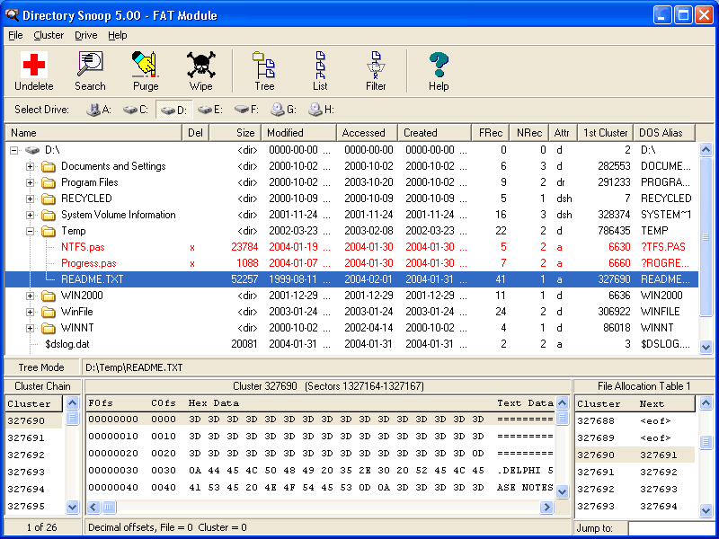Sort by the DOS Alias column header
The height and width of the screenshot is (539, 719).
(x=664, y=133)
